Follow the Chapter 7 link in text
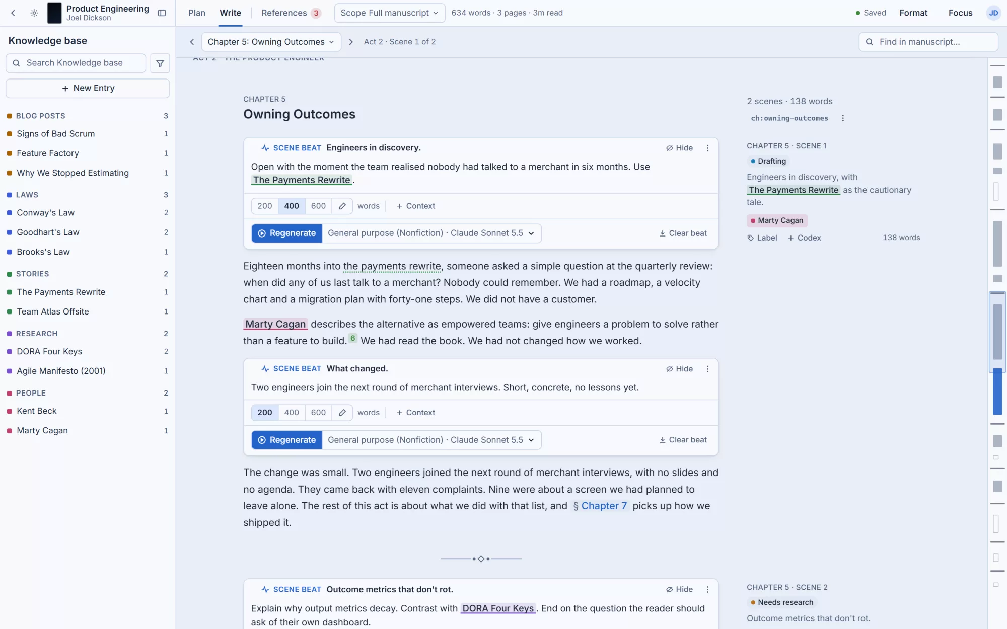The height and width of the screenshot is (629, 1007). (600, 506)
